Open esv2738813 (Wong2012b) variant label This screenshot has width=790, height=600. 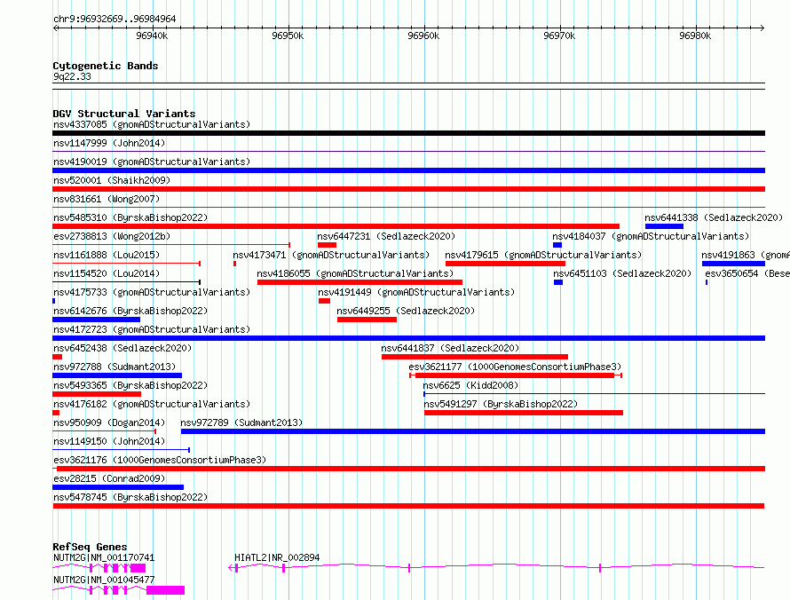pyautogui.click(x=112, y=236)
